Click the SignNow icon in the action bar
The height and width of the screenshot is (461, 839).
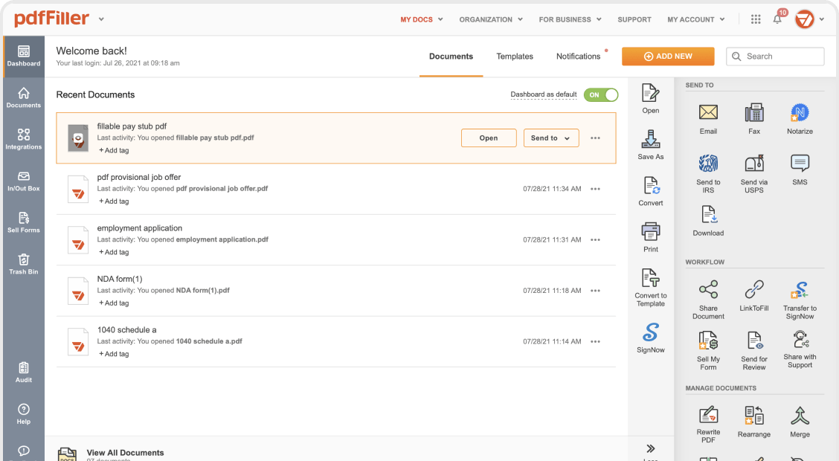(x=651, y=333)
